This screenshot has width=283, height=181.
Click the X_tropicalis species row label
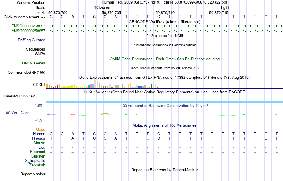(35, 161)
